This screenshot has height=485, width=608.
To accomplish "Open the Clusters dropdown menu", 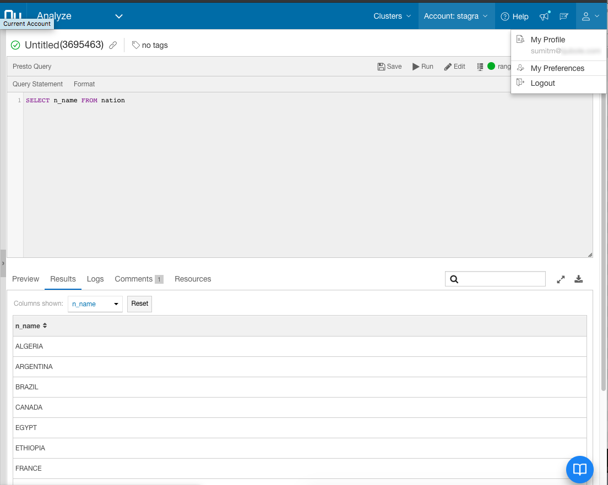I will click(392, 16).
